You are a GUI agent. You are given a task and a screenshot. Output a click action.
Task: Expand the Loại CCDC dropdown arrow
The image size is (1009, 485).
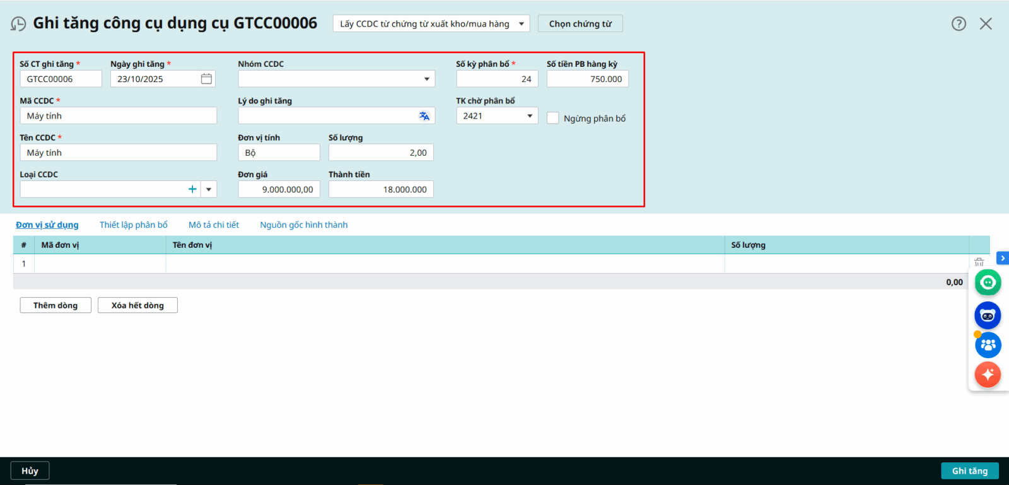point(209,189)
